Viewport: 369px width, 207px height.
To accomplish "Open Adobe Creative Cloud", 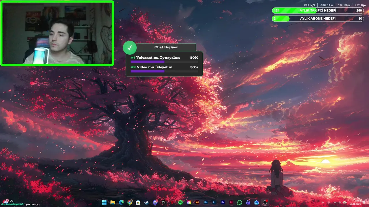I will coord(189,202).
